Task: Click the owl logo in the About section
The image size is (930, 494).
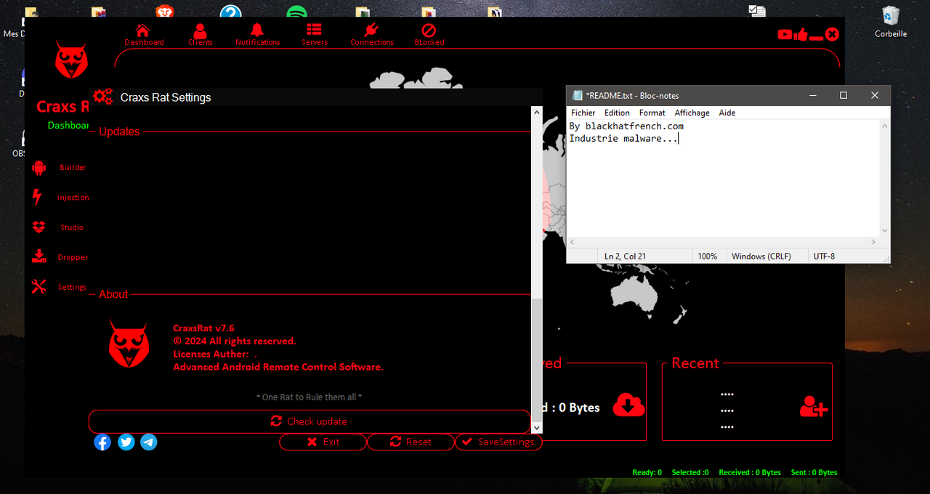Action: point(129,344)
